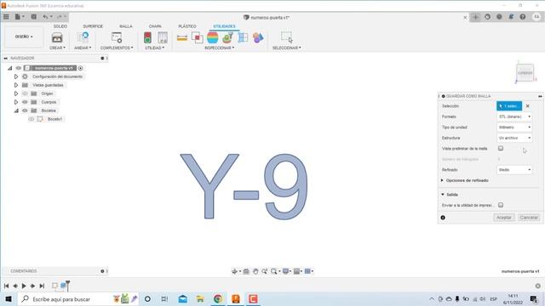Click the Cancelar button
545x306 pixels.
529,218
